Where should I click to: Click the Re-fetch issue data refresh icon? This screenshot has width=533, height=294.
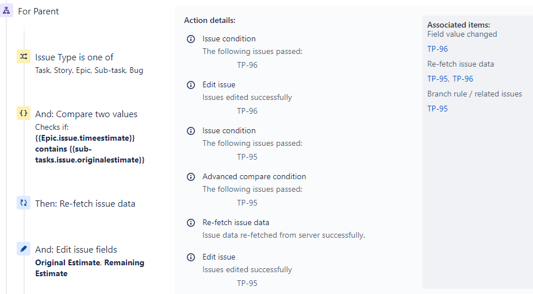[x=24, y=203]
